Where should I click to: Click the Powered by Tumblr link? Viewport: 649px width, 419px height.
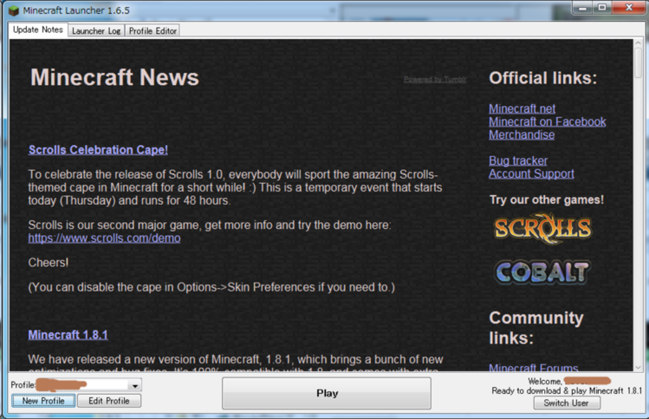[435, 79]
